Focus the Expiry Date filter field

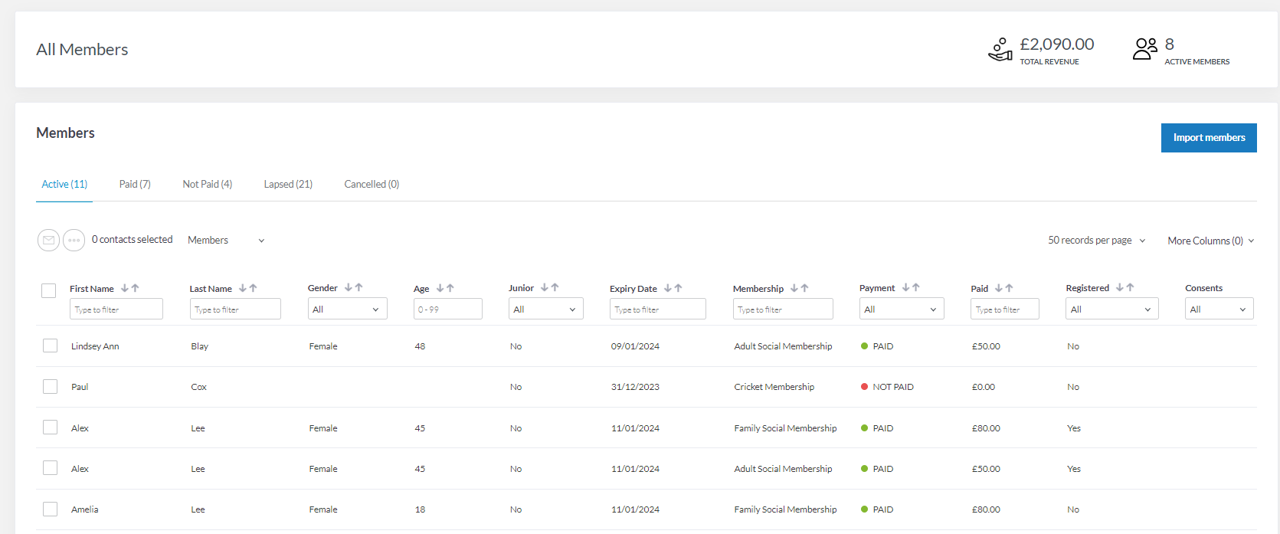(x=658, y=309)
